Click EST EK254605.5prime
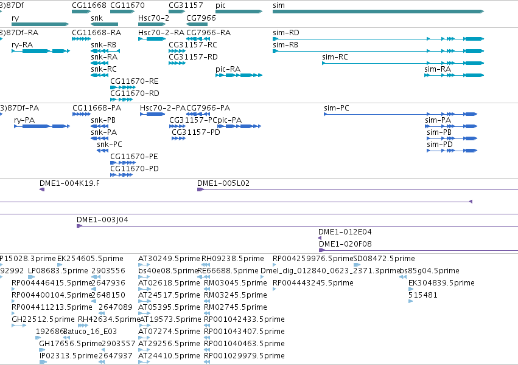The image size is (518, 365). (x=60, y=265)
